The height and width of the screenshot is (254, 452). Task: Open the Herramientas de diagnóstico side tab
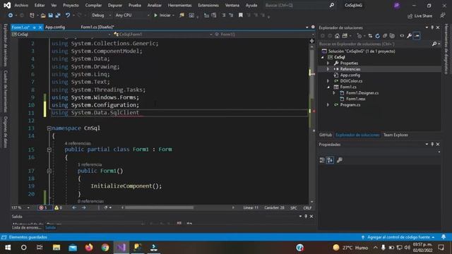[446, 49]
